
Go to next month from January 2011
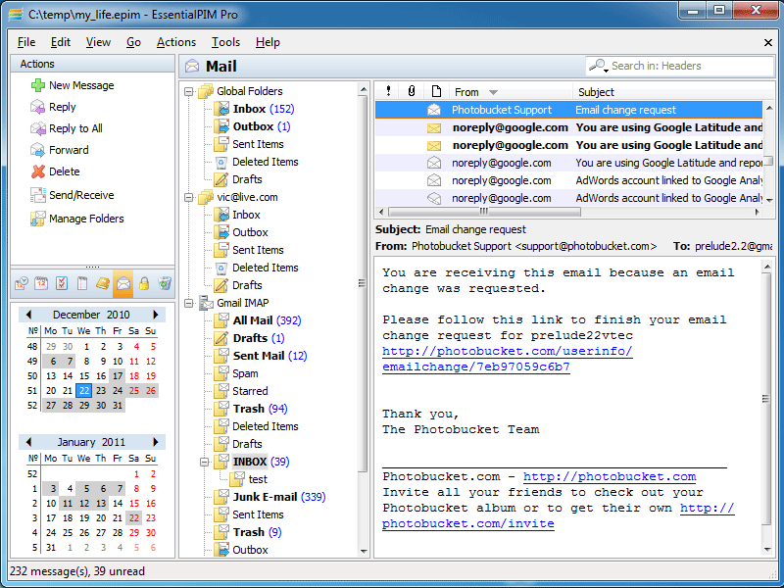(x=156, y=442)
